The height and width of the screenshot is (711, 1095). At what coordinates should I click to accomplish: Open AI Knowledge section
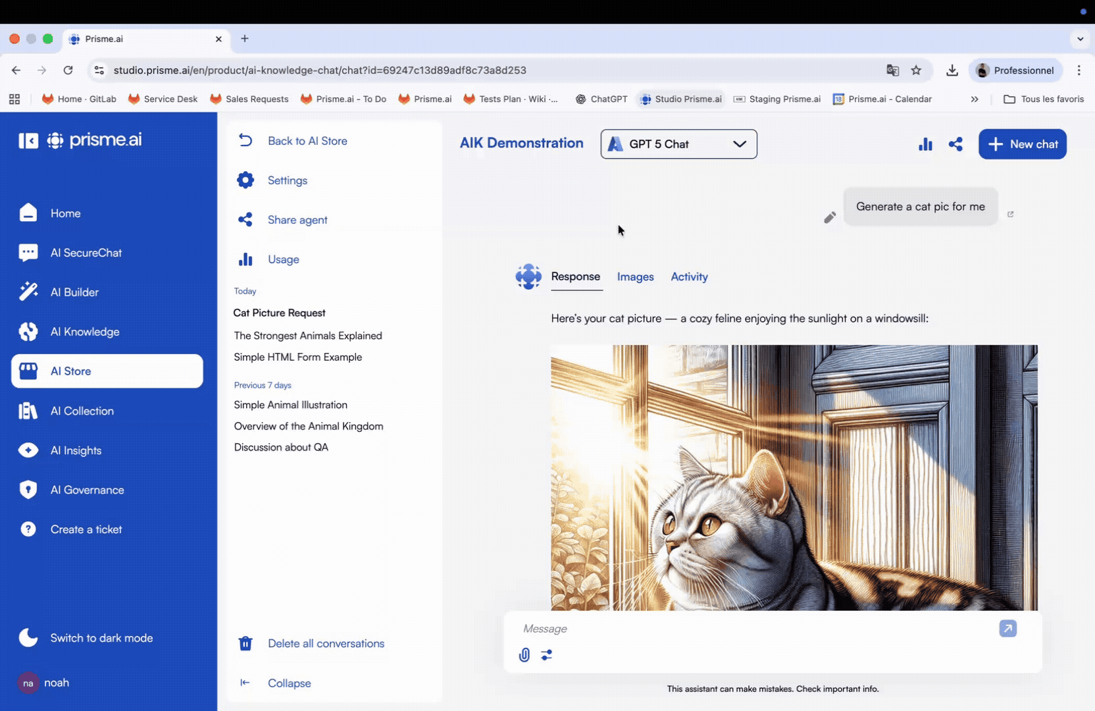click(109, 332)
